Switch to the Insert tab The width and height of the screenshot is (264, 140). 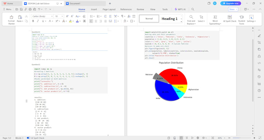pos(94,9)
